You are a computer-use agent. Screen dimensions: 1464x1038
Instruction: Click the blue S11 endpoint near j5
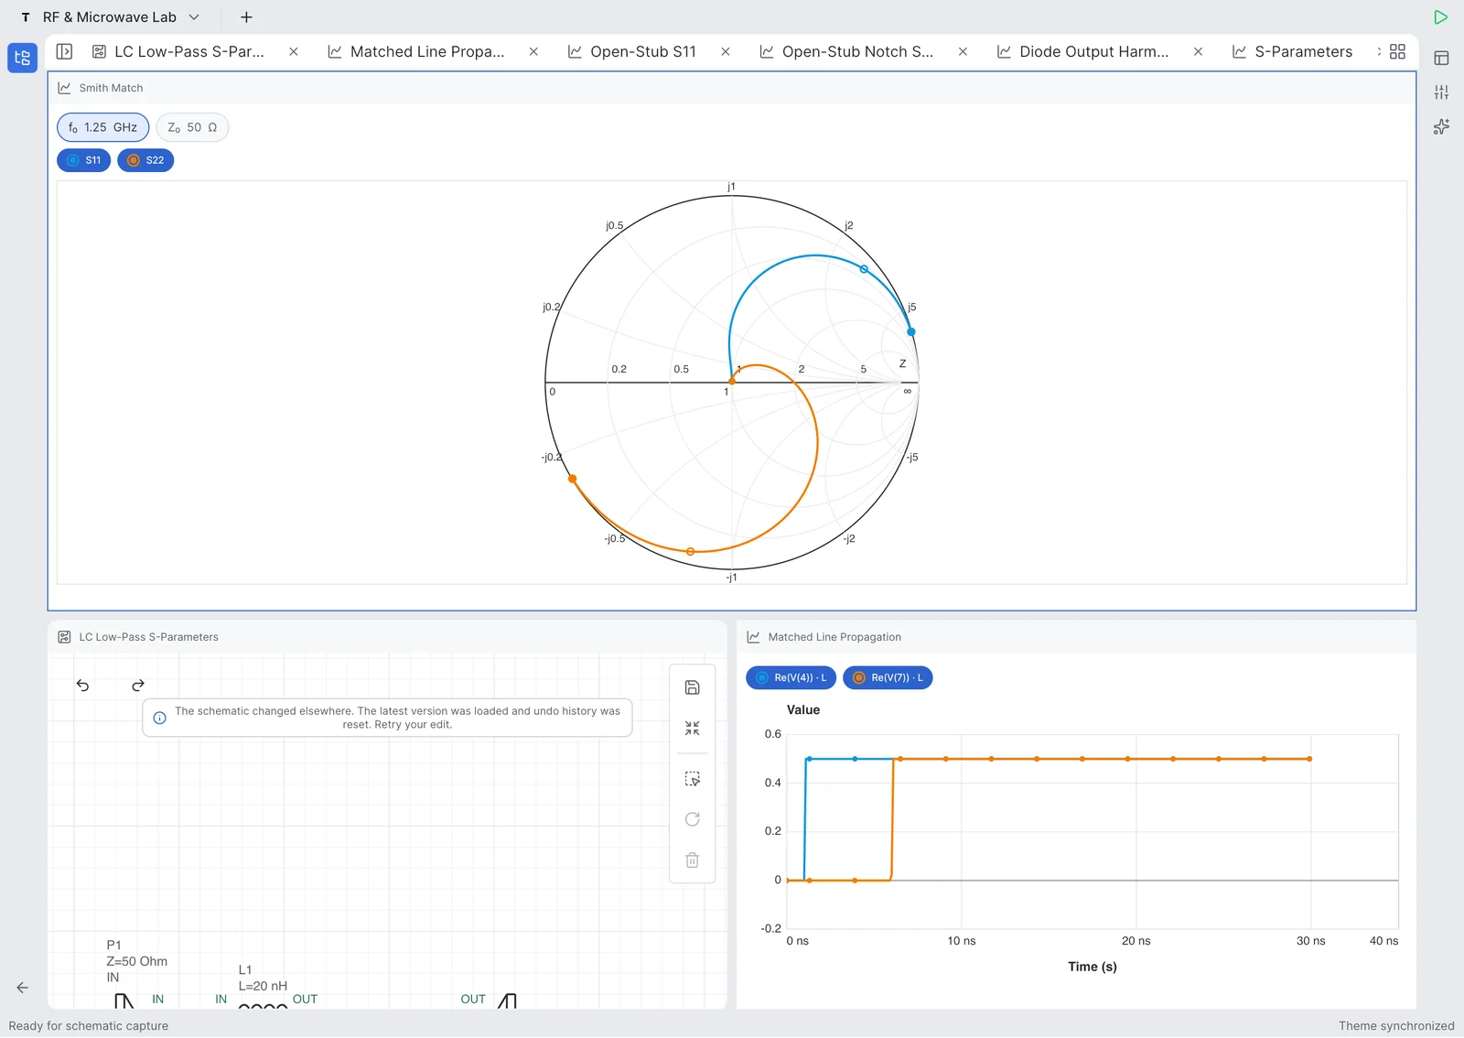pyautogui.click(x=910, y=332)
